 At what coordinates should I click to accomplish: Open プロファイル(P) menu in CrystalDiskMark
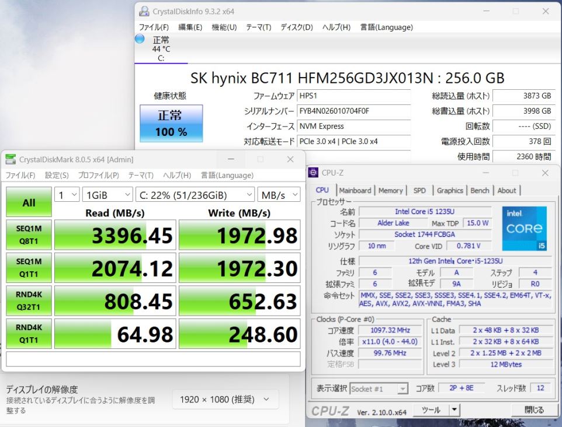[98, 176]
